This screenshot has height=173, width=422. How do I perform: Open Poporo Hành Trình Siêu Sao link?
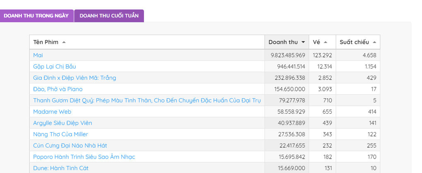84,157
